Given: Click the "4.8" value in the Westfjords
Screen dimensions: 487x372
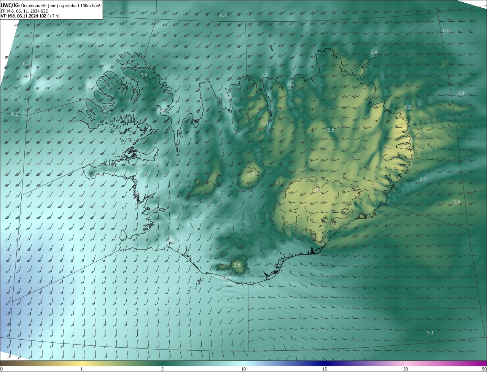Looking at the screenshot, I should coord(144,75).
